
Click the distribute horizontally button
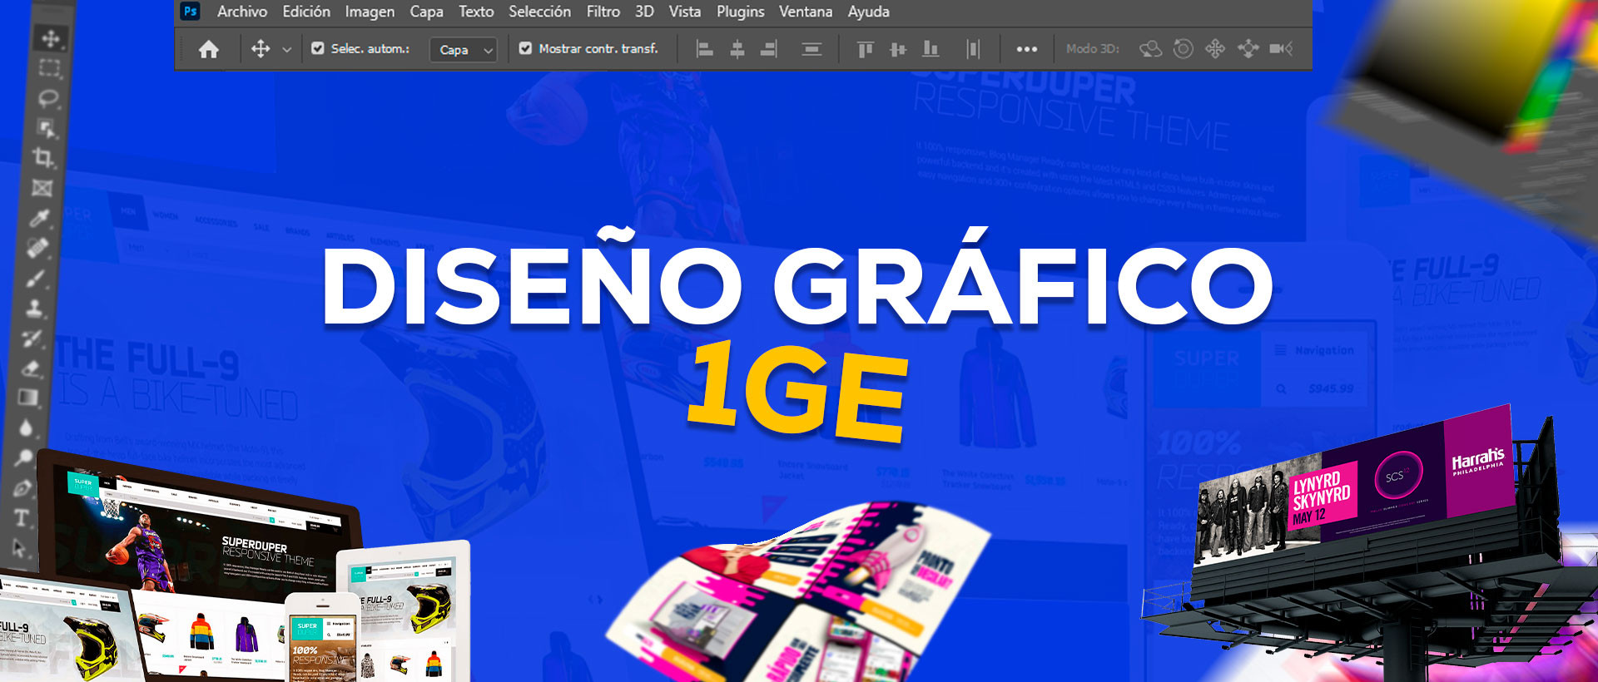pos(973,49)
